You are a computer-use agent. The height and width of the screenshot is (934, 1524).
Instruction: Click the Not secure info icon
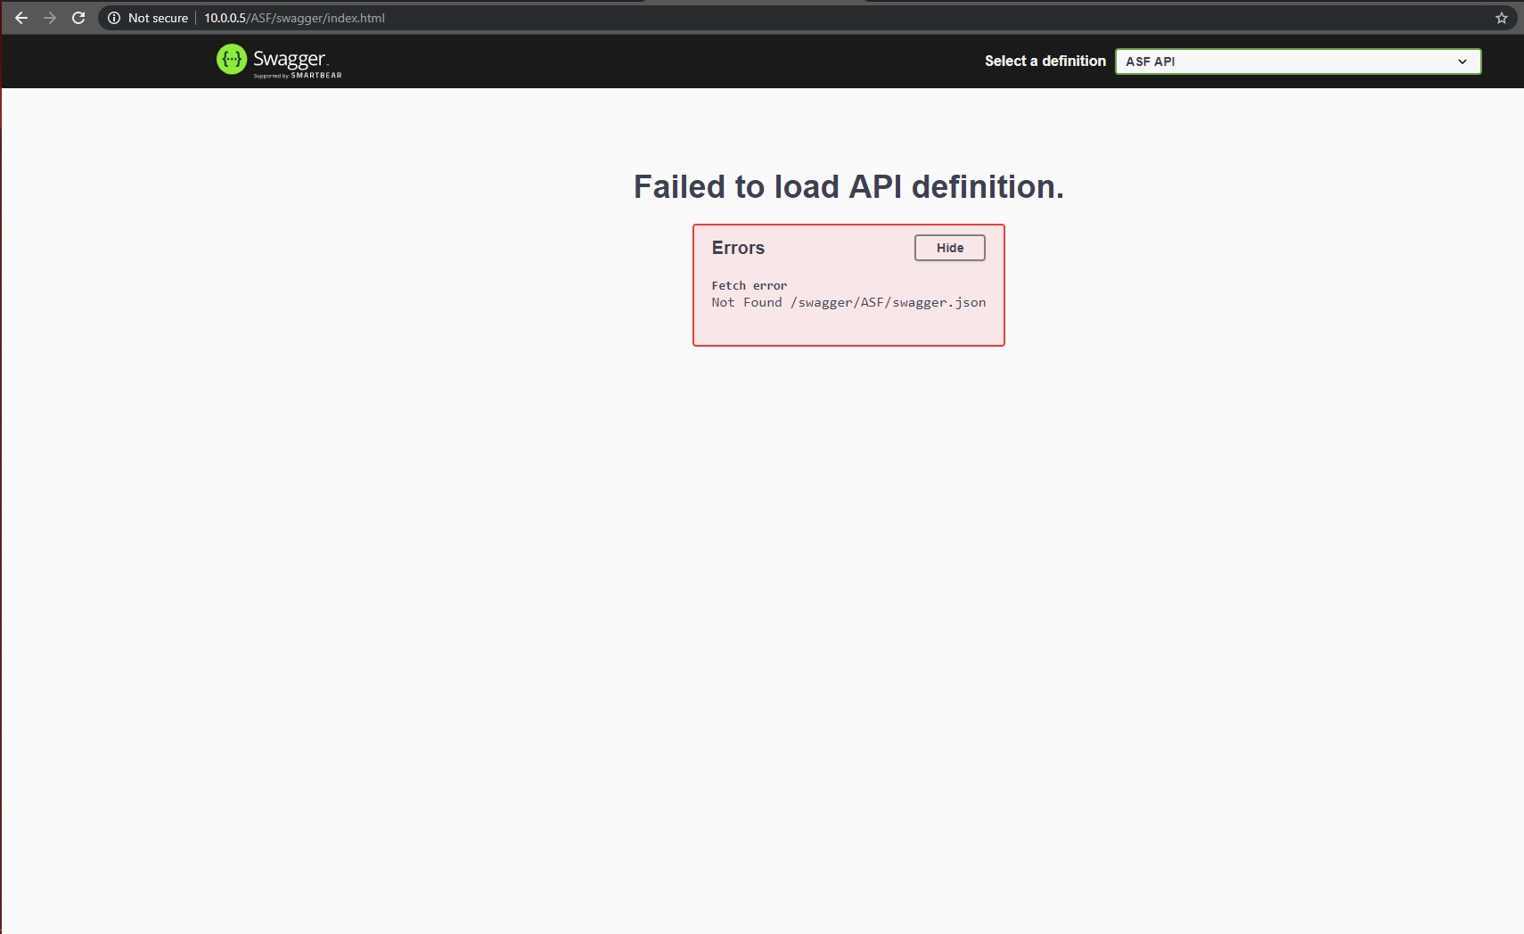113,17
